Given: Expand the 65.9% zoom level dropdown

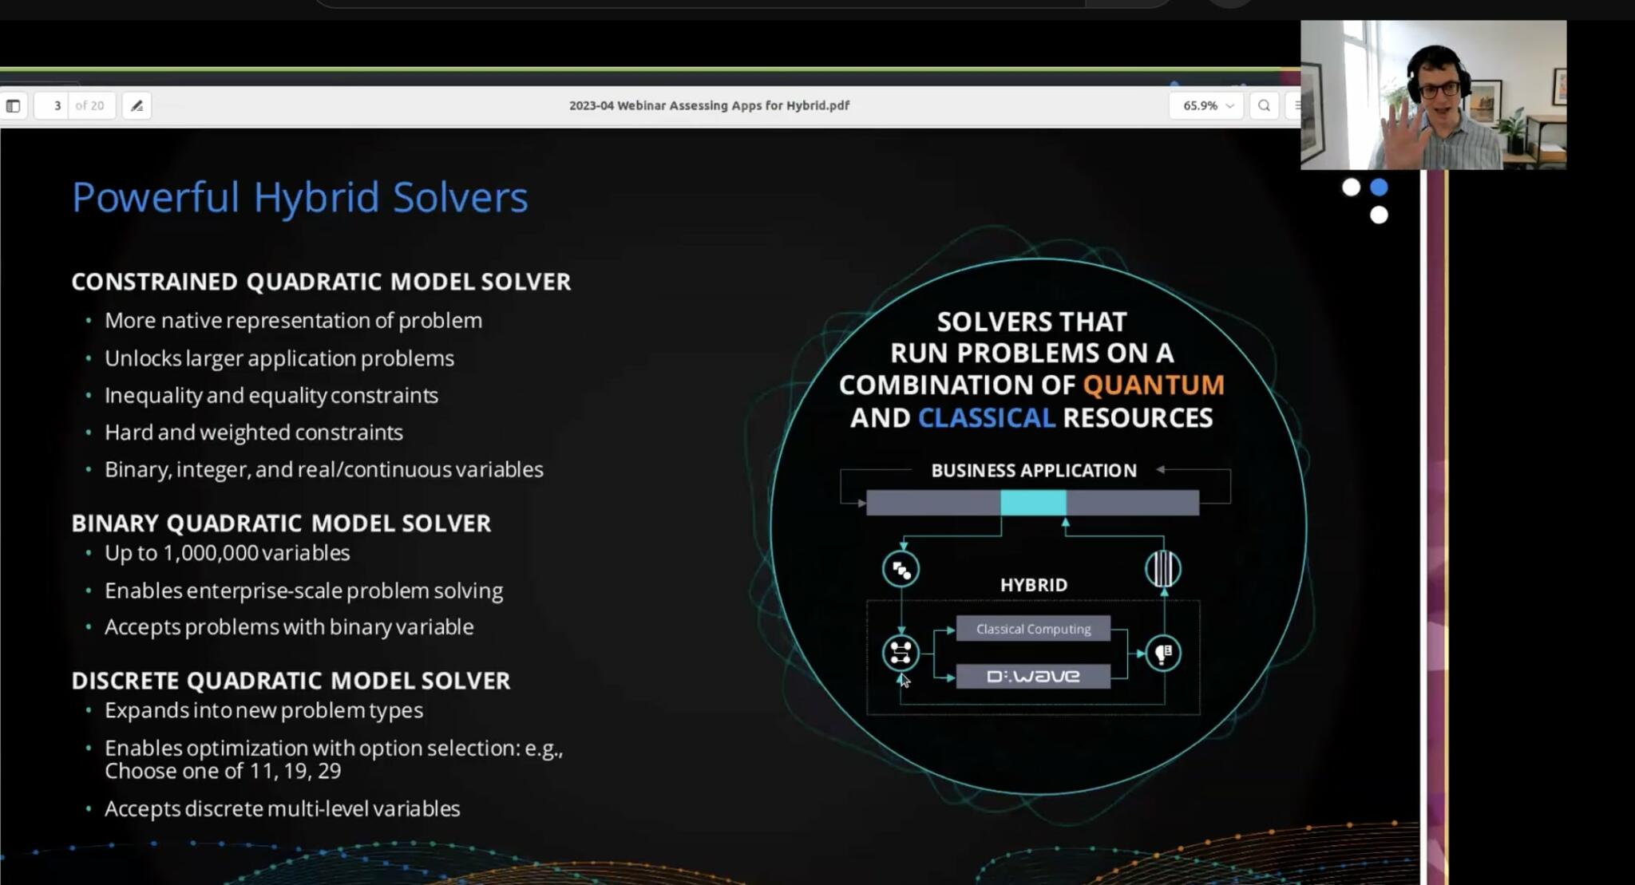Looking at the screenshot, I should (x=1200, y=105).
